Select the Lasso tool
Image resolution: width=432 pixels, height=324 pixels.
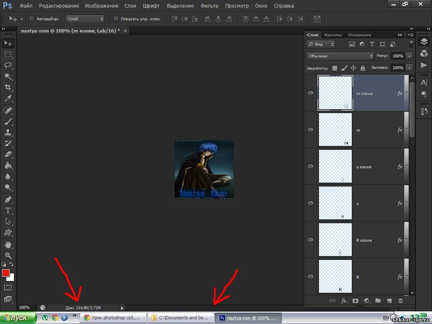pyautogui.click(x=8, y=65)
